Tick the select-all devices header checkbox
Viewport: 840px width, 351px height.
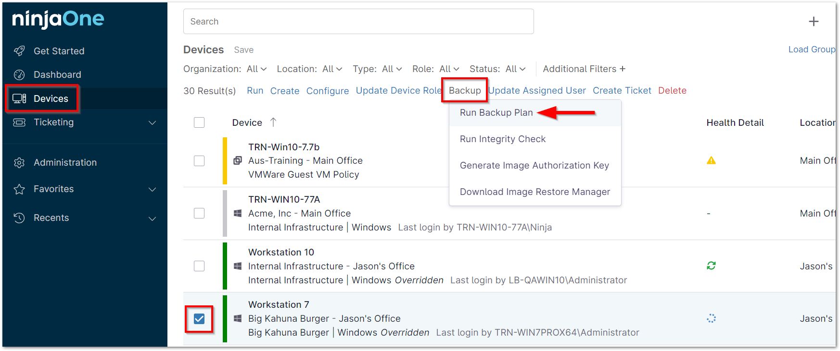point(199,122)
